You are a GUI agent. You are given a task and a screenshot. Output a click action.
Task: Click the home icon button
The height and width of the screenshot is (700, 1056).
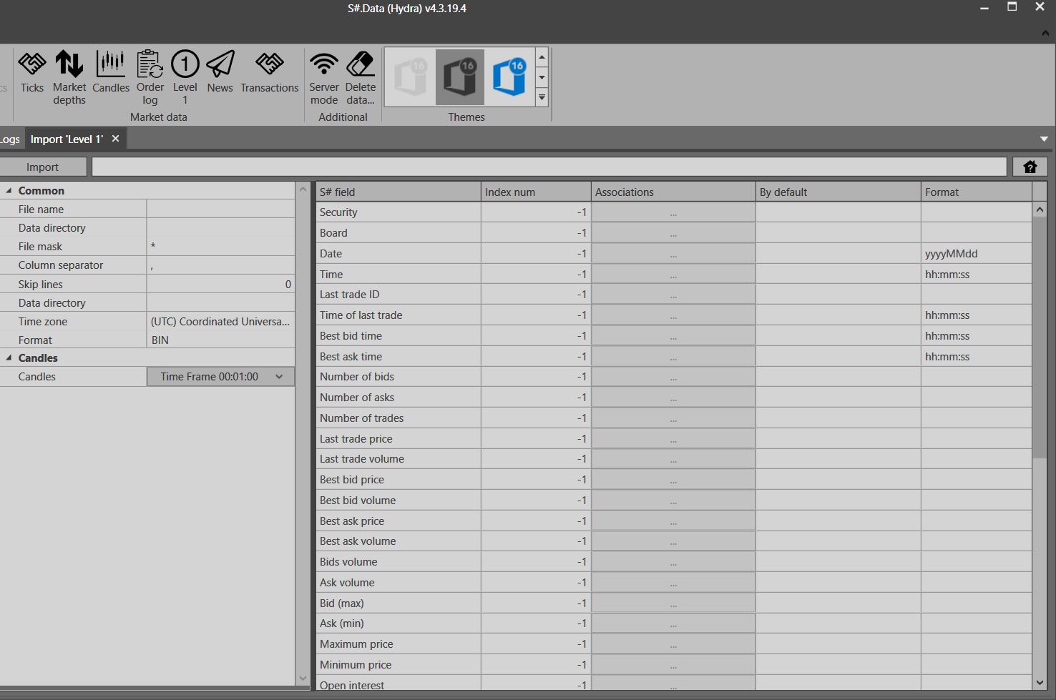tap(1030, 167)
